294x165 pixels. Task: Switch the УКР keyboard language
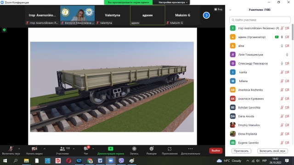[x=264, y=161]
